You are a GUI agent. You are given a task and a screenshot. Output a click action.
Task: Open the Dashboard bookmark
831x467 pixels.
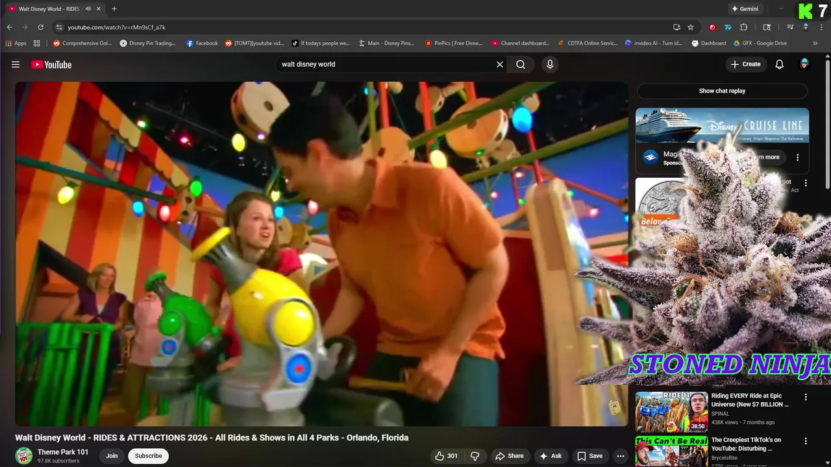pos(709,43)
